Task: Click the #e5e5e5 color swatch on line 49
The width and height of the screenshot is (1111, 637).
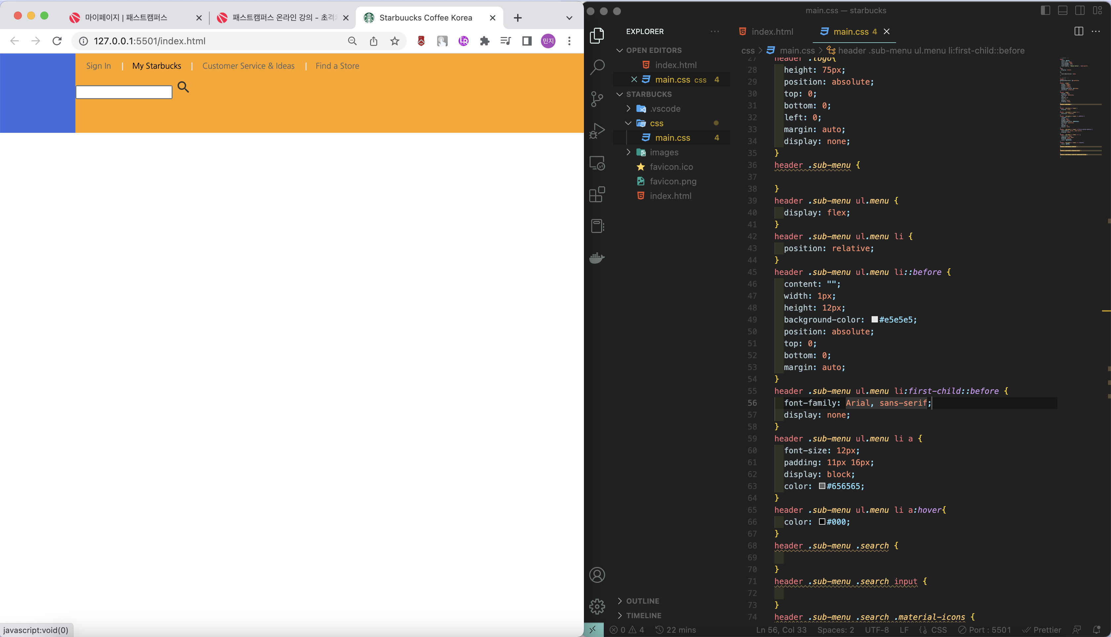Action: (x=874, y=320)
